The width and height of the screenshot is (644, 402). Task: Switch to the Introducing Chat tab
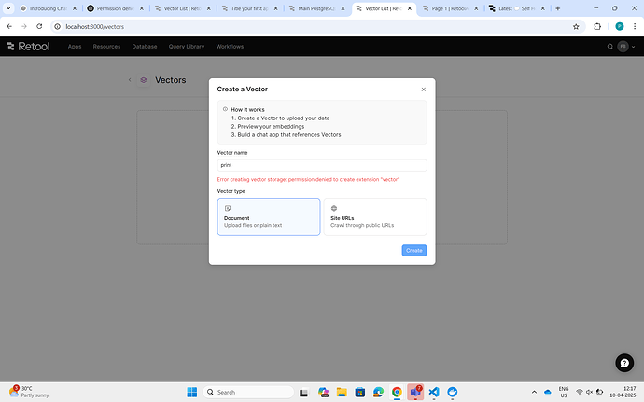(49, 8)
